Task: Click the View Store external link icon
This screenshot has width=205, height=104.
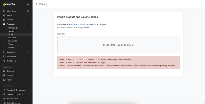Action: click(x=28, y=11)
